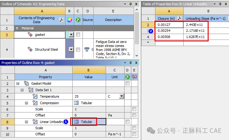Toggle suppress checkbox for Gasket Model property
Screen dimensions: 229x140
[x=127, y=83]
